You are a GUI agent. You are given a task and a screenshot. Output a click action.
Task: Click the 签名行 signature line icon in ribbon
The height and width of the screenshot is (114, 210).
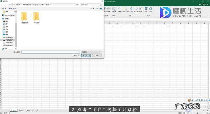click(x=136, y=10)
